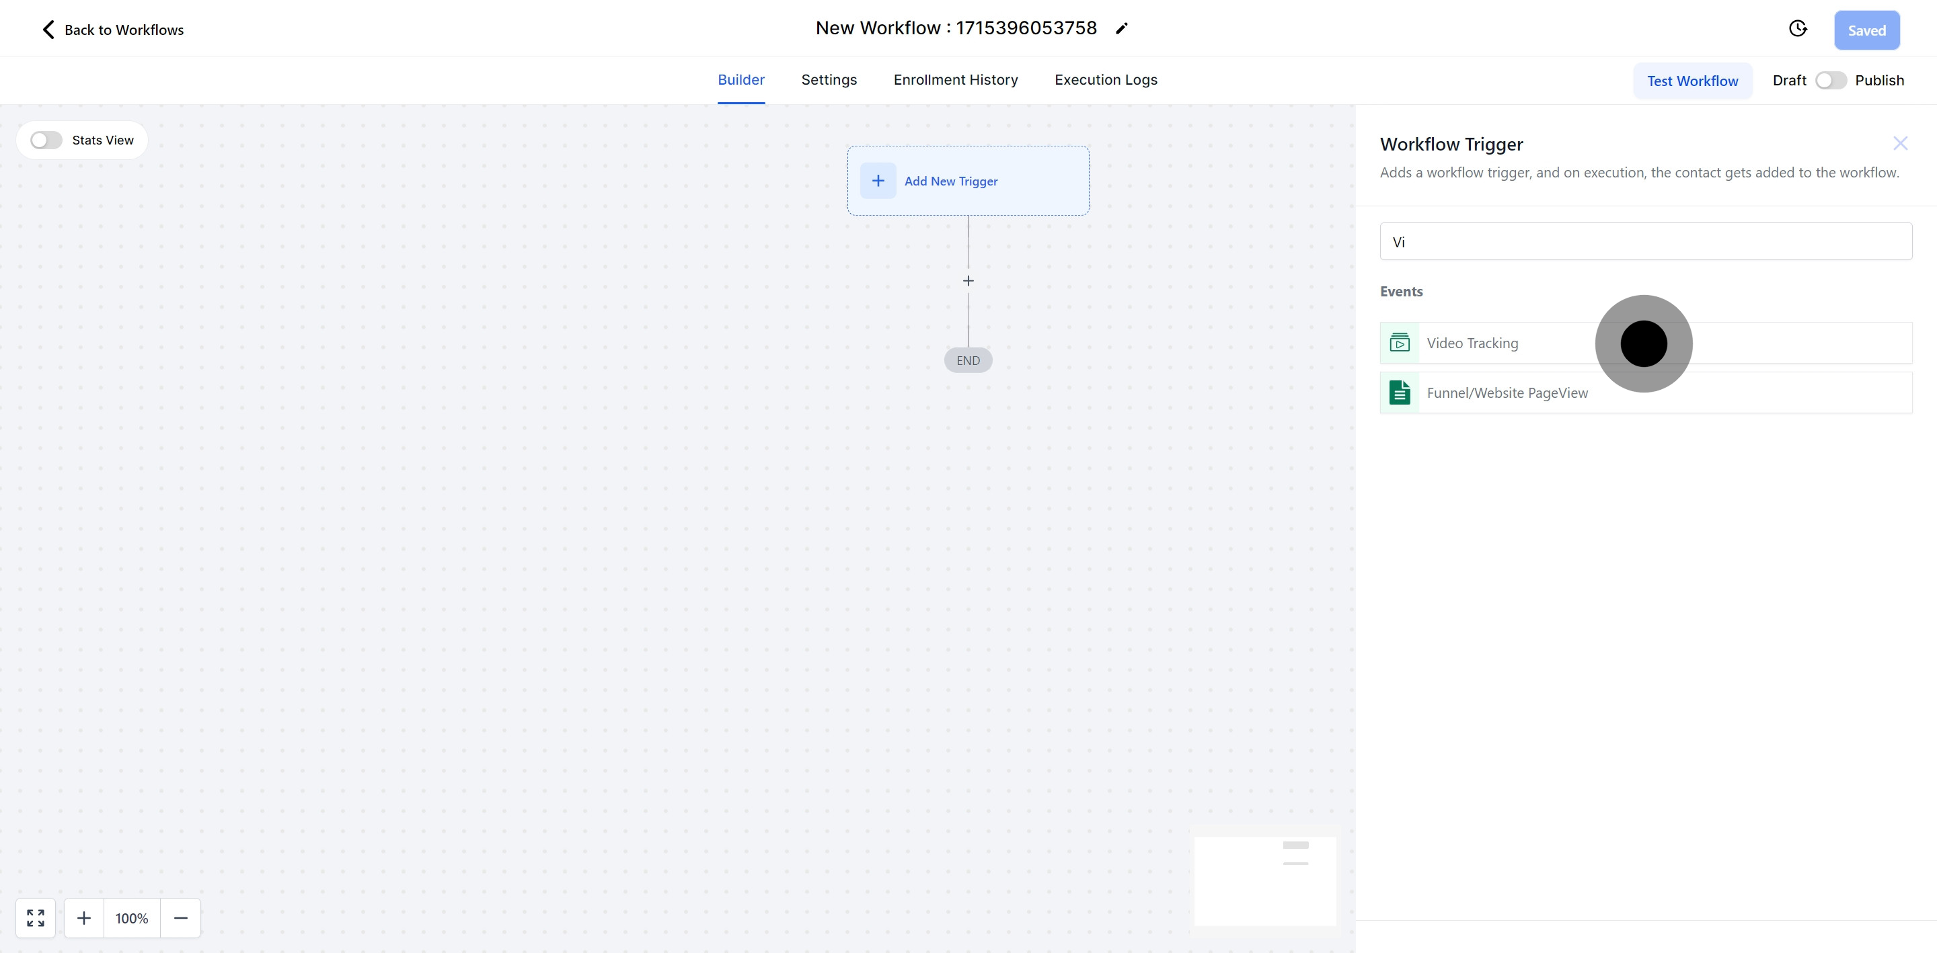The width and height of the screenshot is (1937, 953).
Task: Click the Video Tracking event icon
Action: (1400, 343)
